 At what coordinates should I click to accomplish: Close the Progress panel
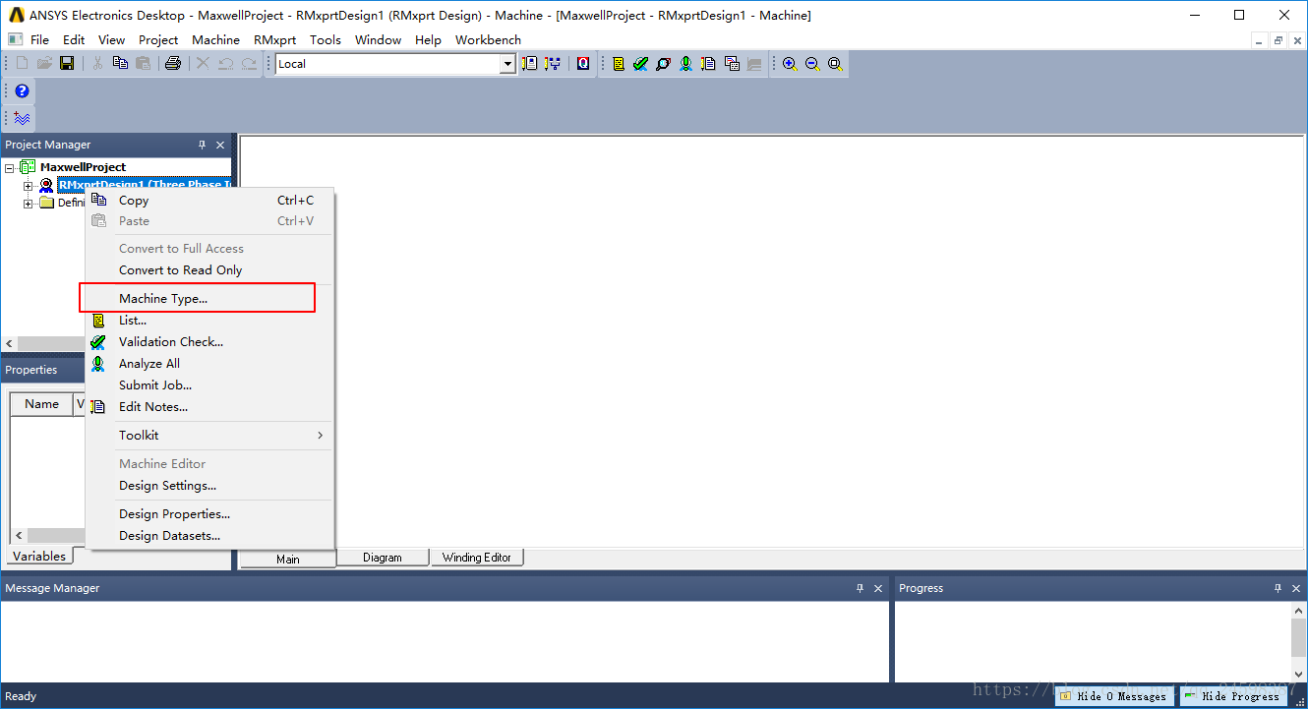pyautogui.click(x=1296, y=588)
